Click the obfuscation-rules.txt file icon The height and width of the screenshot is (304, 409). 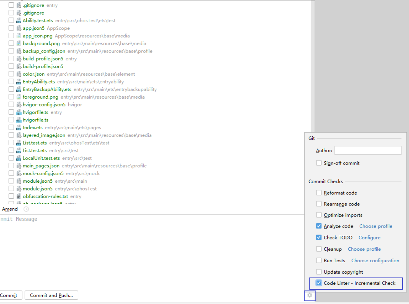(x=19, y=196)
